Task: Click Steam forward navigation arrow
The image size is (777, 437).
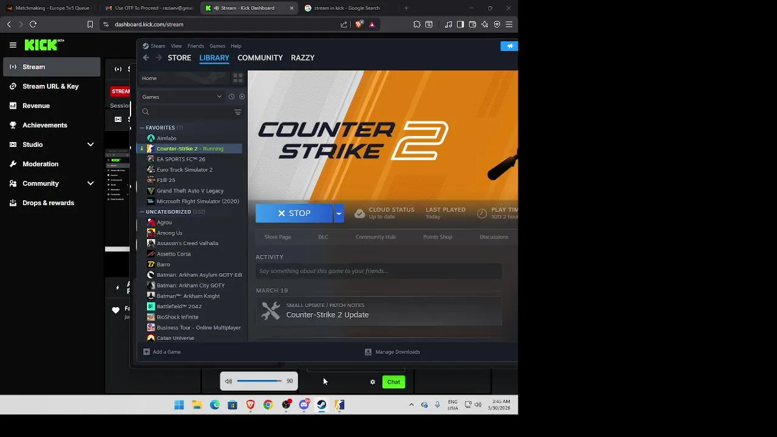Action: (159, 58)
